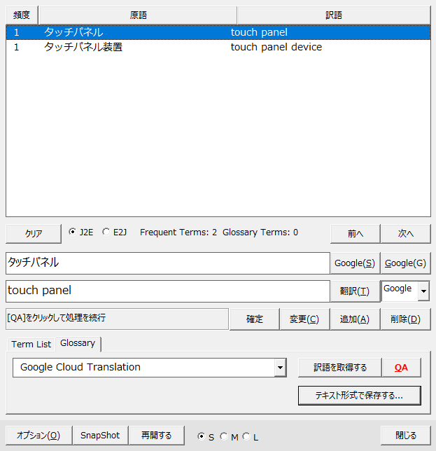Image resolution: width=436 pixels, height=451 pixels.
Task: Select the E2J radio button
Action: click(x=106, y=233)
